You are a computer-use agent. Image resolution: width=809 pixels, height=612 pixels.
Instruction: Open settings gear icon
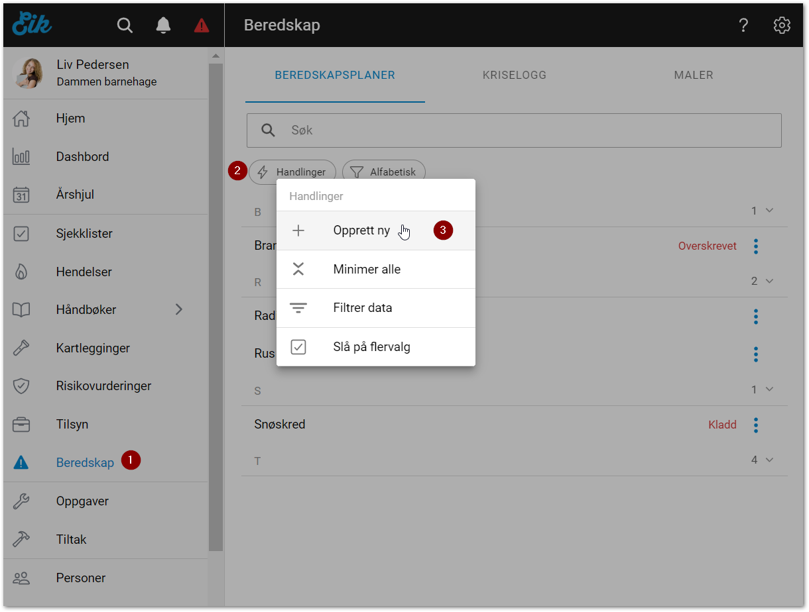click(782, 25)
